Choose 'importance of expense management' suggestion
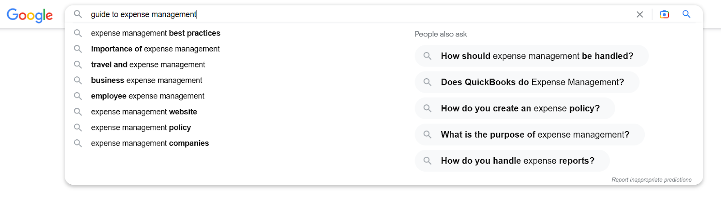721x200 pixels. click(155, 49)
